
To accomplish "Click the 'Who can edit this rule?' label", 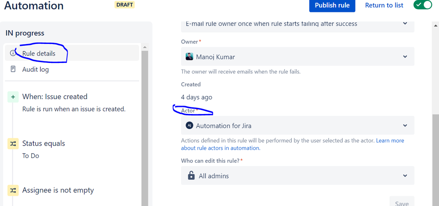I will click(210, 161).
